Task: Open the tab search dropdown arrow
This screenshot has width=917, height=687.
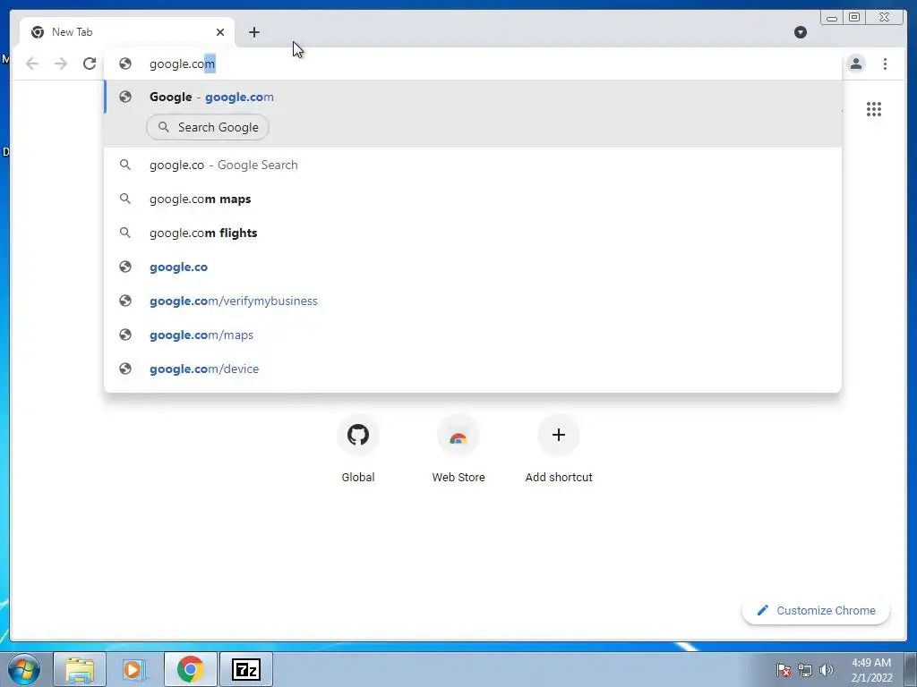Action: click(x=801, y=32)
